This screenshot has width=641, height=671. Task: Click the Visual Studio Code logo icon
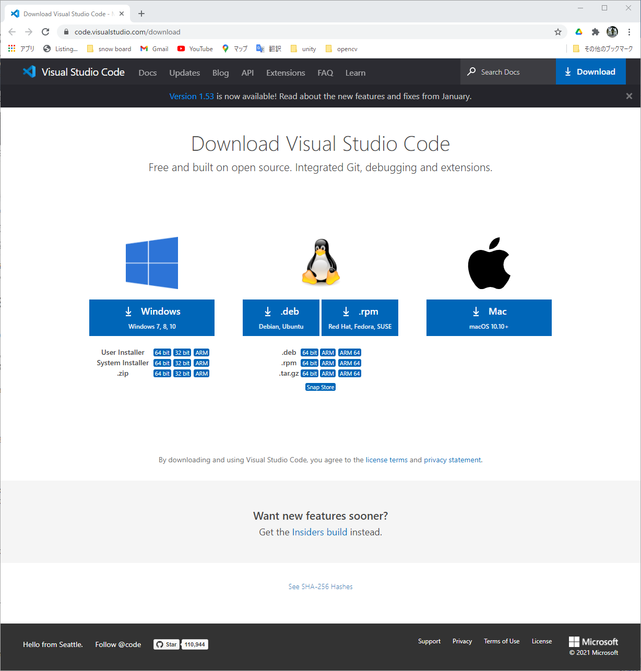coord(29,72)
